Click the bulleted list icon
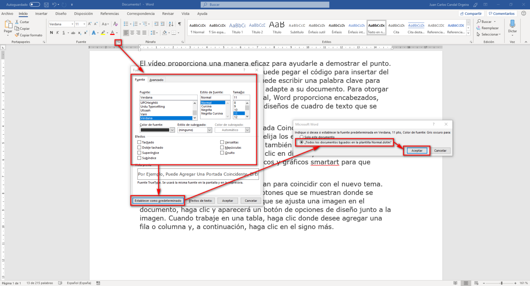Viewport: 530px width, 286px height. click(126, 24)
